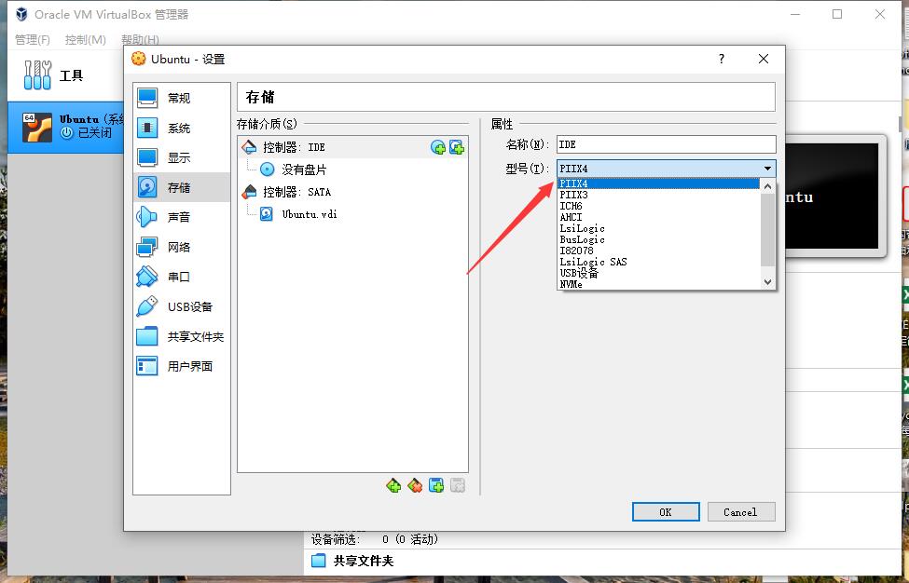909x583 pixels.
Task: Click 共享文件夹 folder icon in manager details
Action: point(318,561)
